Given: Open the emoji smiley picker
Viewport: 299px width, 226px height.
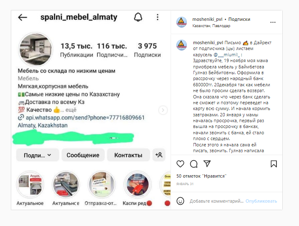Looking at the screenshot, I should coord(180,201).
